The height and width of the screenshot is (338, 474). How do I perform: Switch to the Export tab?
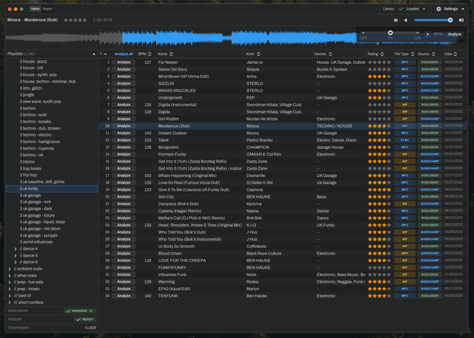tap(48, 9)
